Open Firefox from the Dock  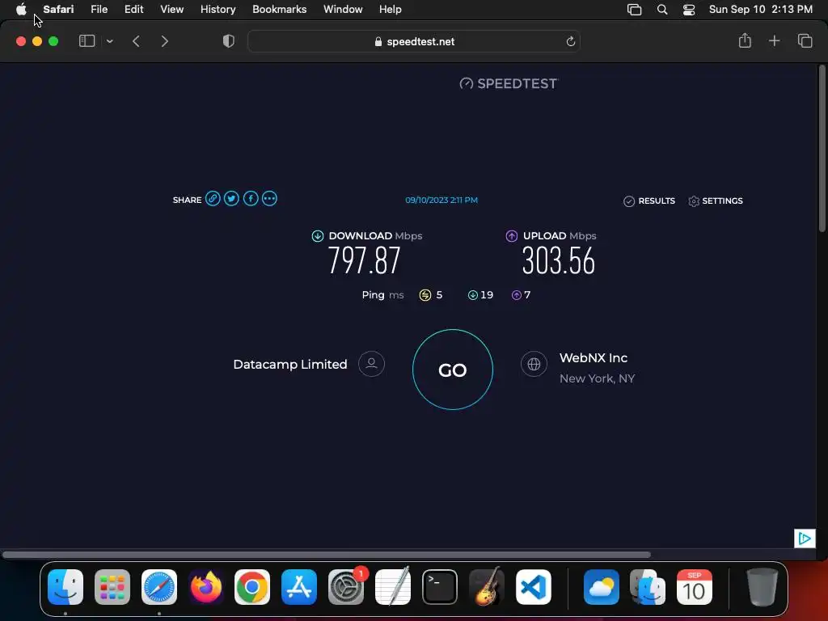(205, 587)
